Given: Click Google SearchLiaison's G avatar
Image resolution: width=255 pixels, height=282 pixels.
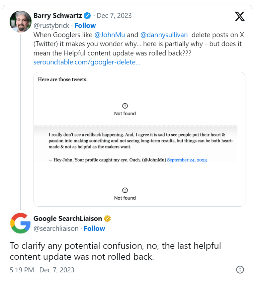Looking at the screenshot, I should 20,223.
